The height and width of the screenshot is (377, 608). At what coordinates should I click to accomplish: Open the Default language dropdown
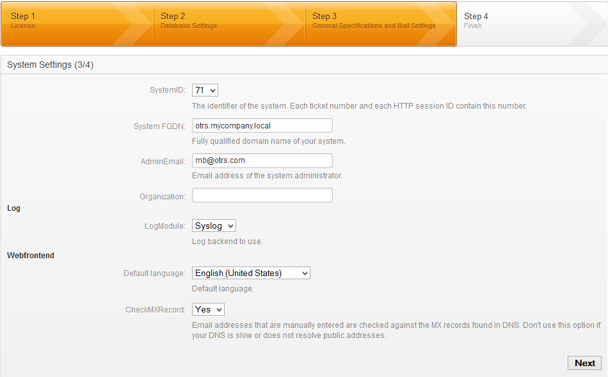pos(251,273)
